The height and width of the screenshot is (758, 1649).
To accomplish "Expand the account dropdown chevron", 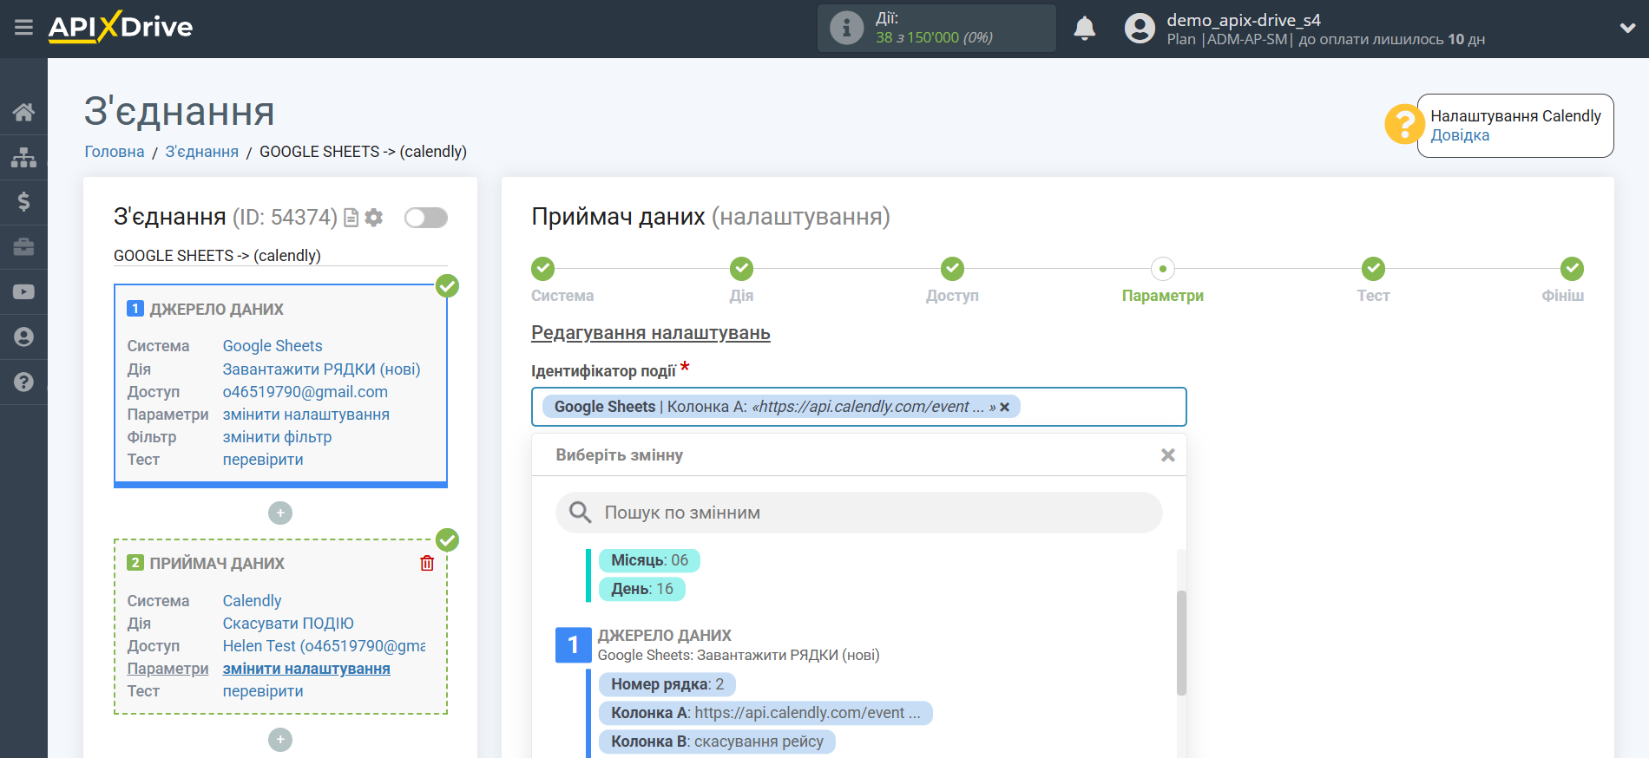I will pos(1627,28).
